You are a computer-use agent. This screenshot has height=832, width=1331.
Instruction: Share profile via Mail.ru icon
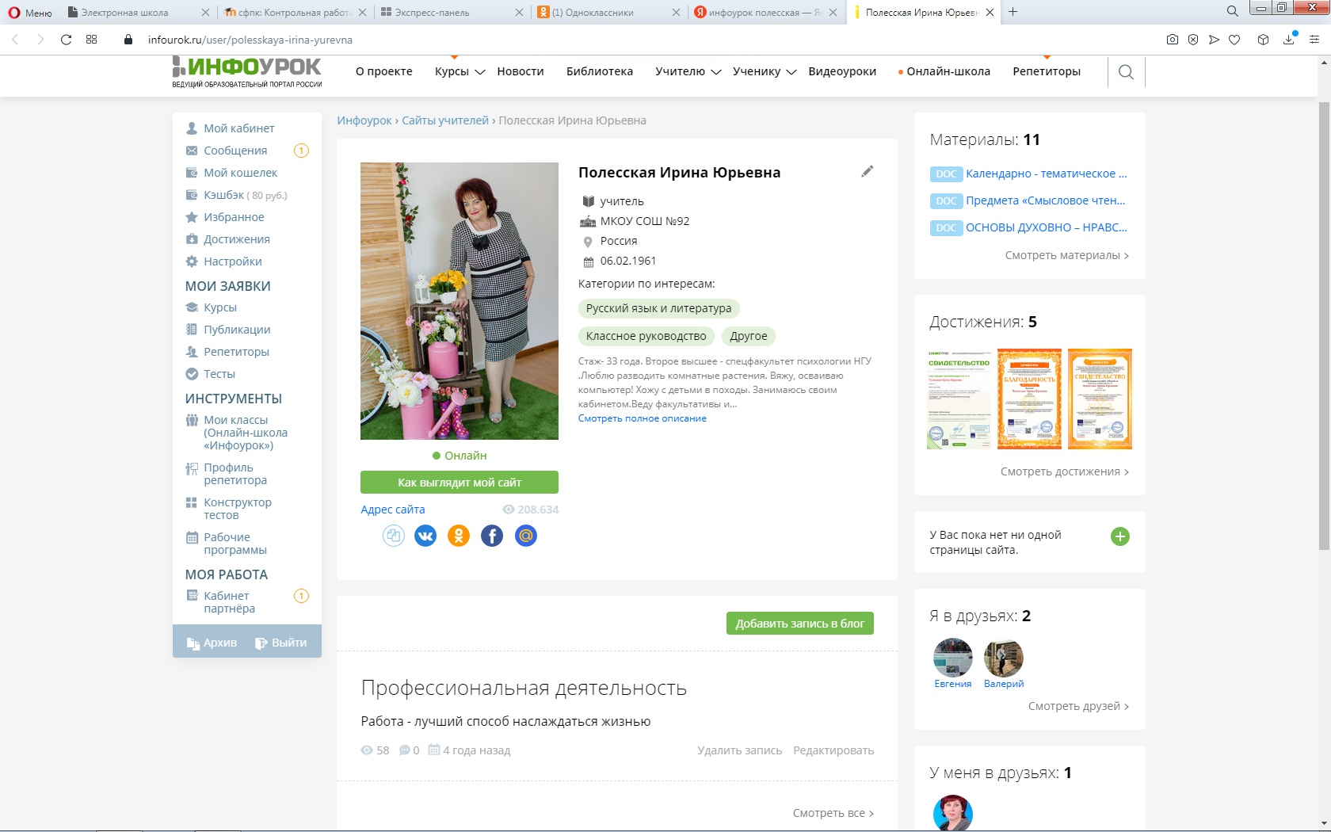pyautogui.click(x=526, y=536)
